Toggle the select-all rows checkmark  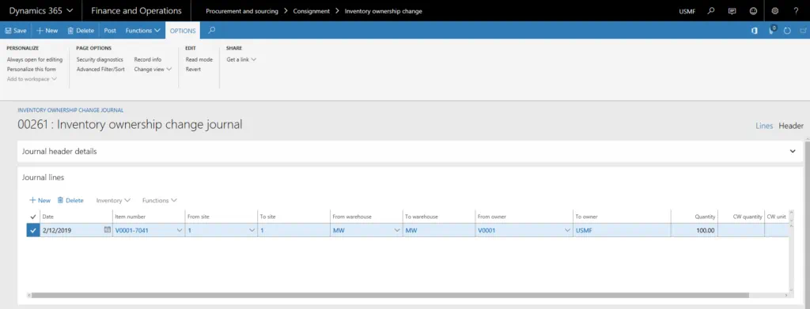[x=33, y=217]
